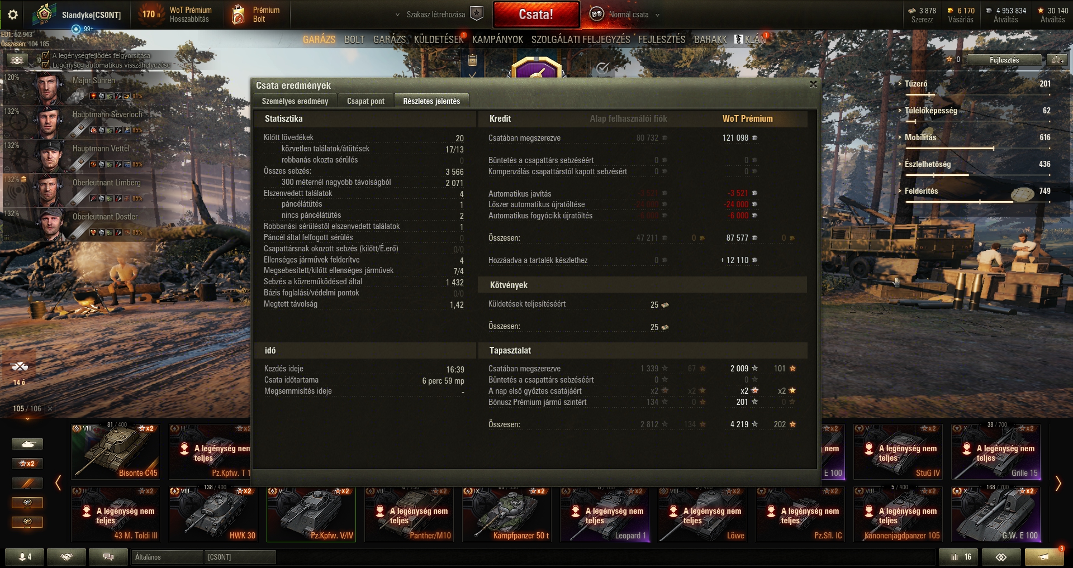Toggle the x2 bonus filter icon
This screenshot has height=568, width=1073.
(x=27, y=464)
